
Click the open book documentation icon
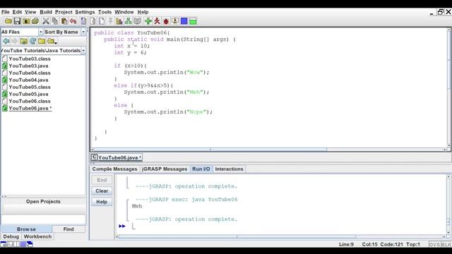pos(137,21)
